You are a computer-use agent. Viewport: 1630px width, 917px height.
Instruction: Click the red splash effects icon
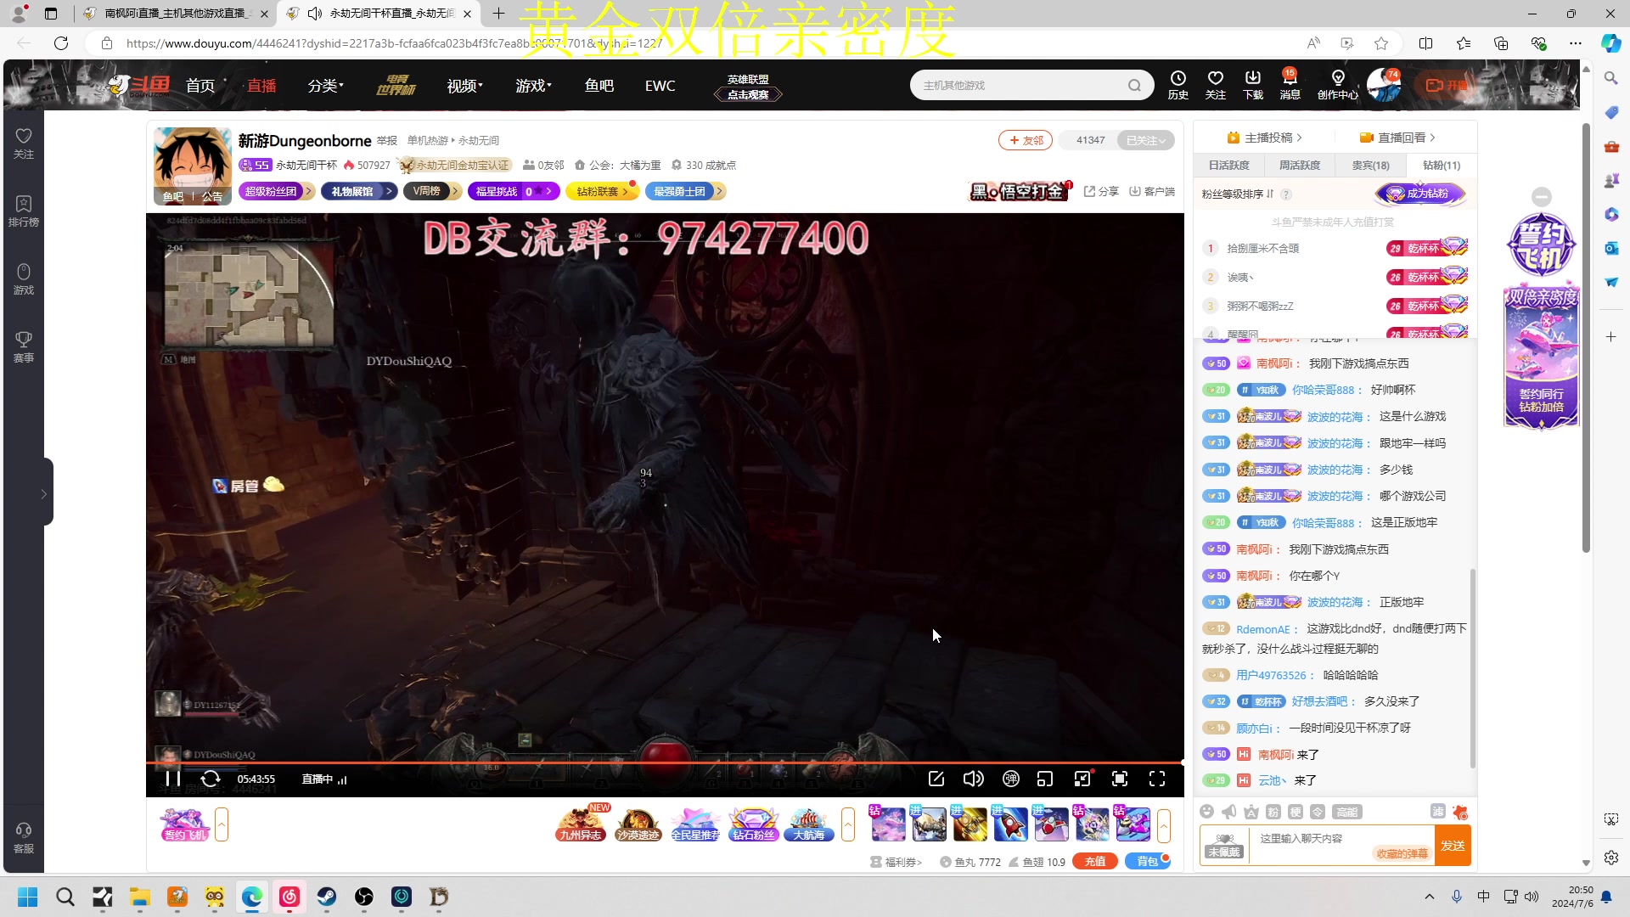(1460, 812)
